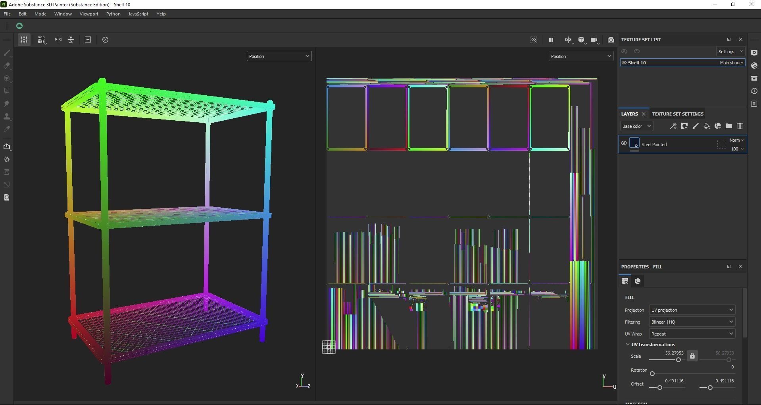
Task: Select the Projection tool
Action: point(7,78)
